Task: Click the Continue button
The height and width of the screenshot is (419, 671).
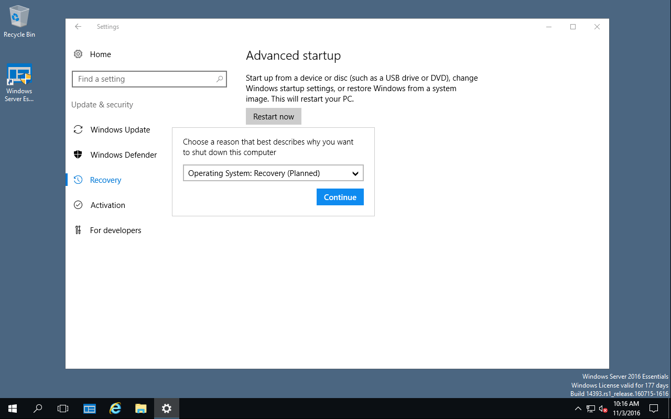Action: coord(340,197)
